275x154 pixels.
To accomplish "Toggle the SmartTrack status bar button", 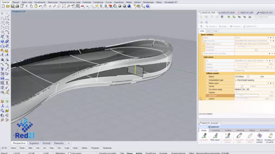I will coord(150,153).
